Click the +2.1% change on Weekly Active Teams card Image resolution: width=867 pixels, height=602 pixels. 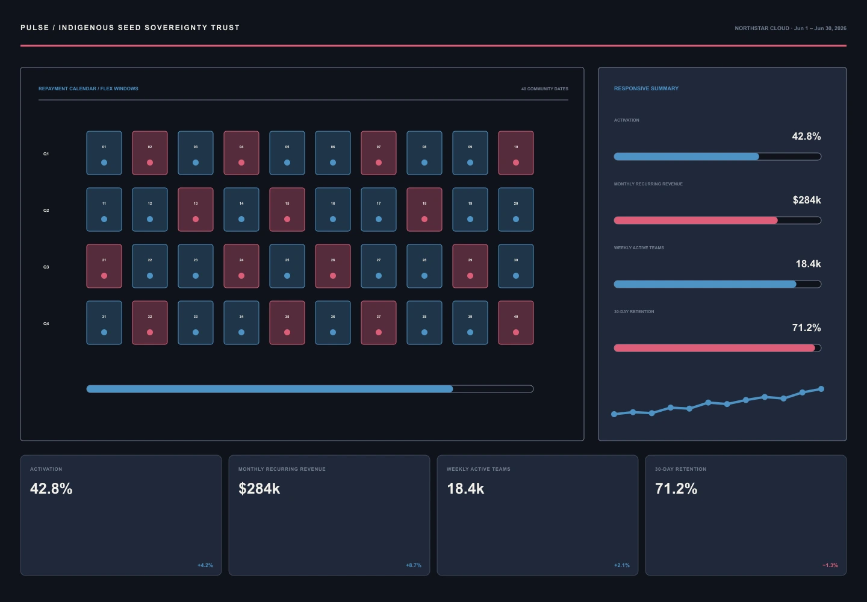[x=622, y=565]
